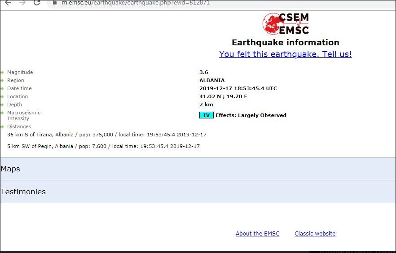Click the Tirana distance line
Image resolution: width=396 pixels, height=253 pixels.
click(x=107, y=135)
